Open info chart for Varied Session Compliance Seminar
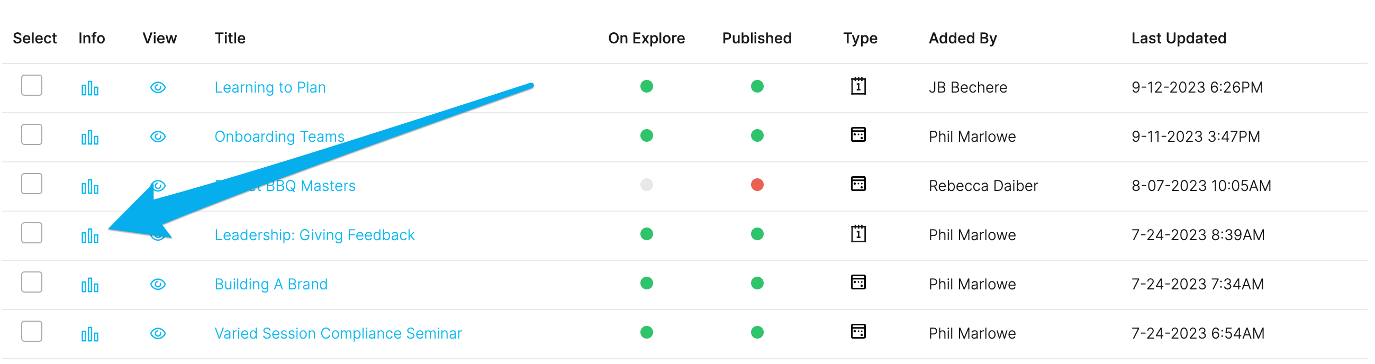This screenshot has height=364, width=1375. tap(89, 334)
